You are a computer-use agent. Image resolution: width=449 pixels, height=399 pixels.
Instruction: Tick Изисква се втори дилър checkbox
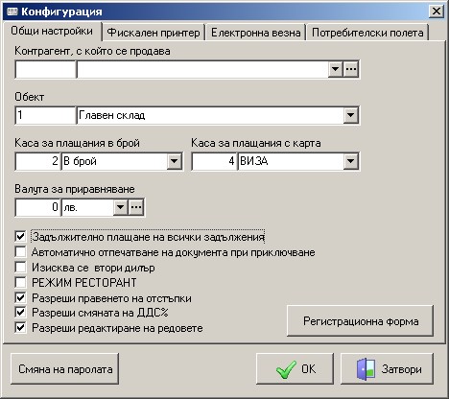[x=20, y=267]
